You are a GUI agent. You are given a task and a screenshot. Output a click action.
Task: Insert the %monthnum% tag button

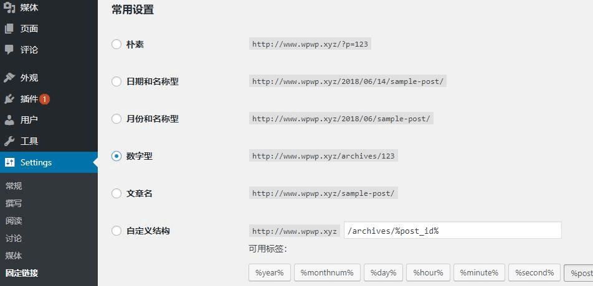(327, 272)
